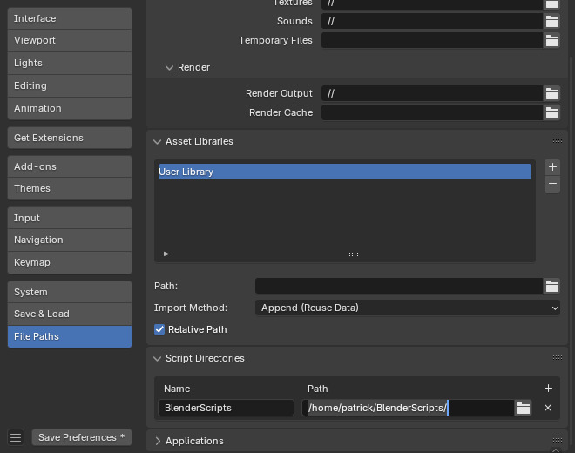Click the Render Output path field
575x453 pixels.
(x=432, y=93)
